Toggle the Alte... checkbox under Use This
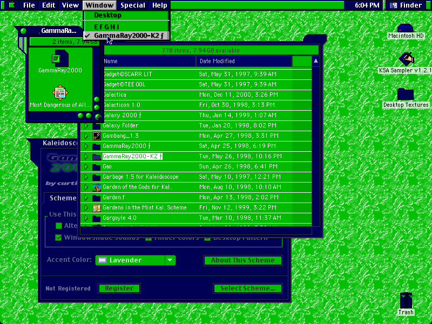 (x=59, y=226)
